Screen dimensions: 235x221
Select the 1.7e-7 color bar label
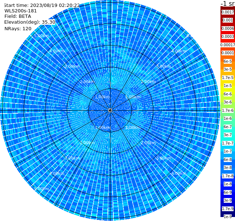click(228, 143)
